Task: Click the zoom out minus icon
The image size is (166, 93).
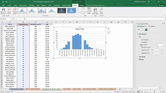Action: [148, 92]
